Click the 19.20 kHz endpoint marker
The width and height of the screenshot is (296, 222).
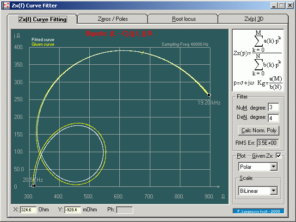(209, 95)
